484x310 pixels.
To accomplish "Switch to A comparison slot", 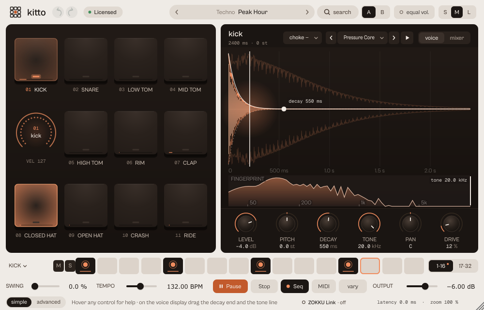I will (368, 12).
